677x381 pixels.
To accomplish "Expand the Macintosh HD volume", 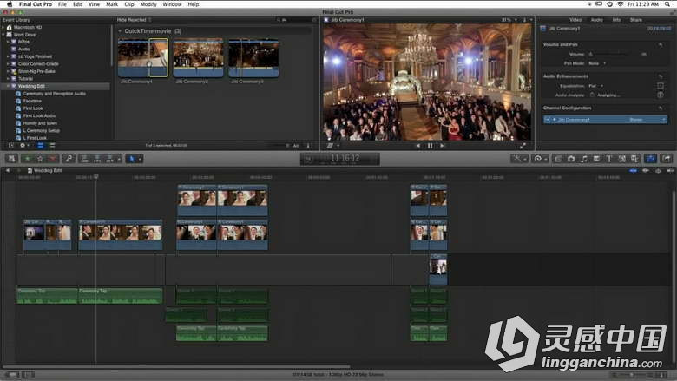I will tap(3, 27).
